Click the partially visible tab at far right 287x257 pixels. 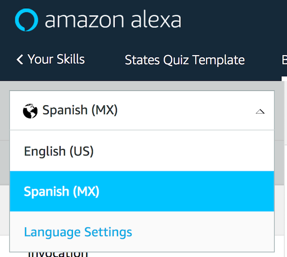tap(284, 60)
